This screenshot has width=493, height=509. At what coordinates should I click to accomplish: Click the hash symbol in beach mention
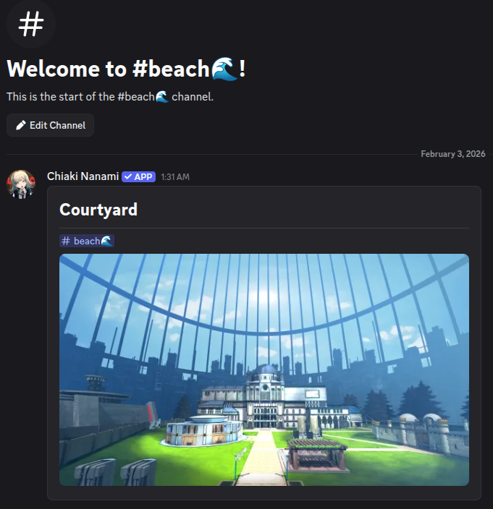pyautogui.click(x=66, y=241)
